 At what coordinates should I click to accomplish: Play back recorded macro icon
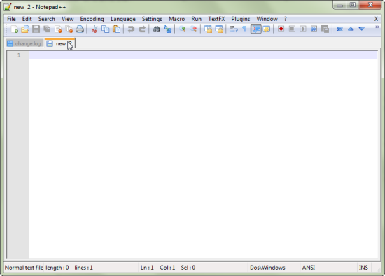(x=303, y=29)
